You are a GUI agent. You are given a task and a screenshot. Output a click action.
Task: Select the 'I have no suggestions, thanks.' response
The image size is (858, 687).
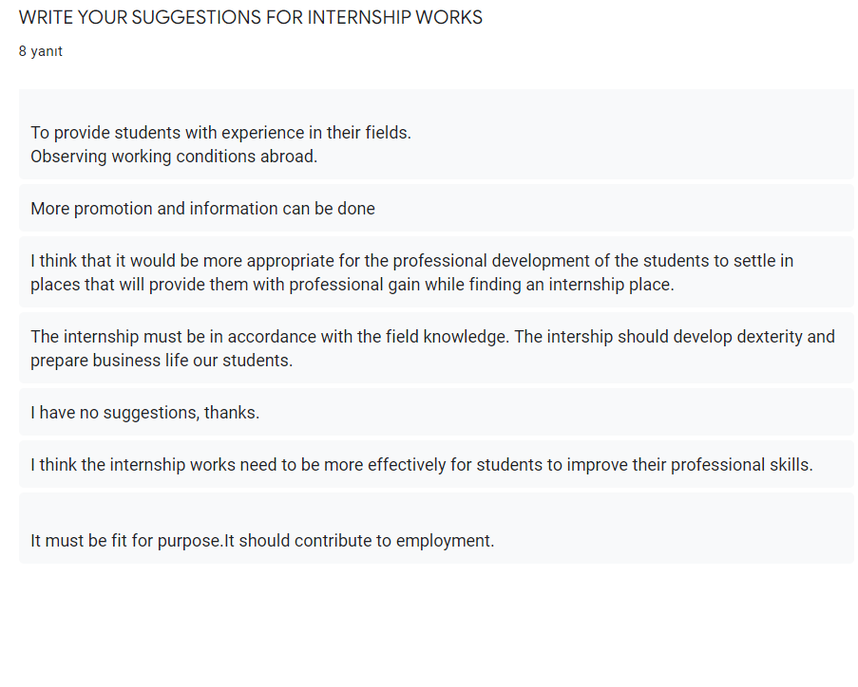(x=144, y=413)
